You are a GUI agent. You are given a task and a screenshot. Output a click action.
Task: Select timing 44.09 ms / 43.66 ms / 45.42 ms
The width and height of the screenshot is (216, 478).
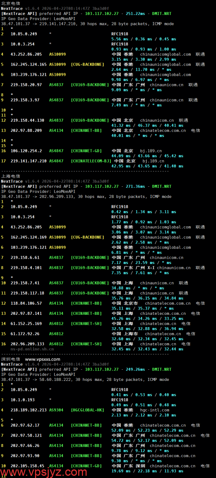click(x=147, y=156)
